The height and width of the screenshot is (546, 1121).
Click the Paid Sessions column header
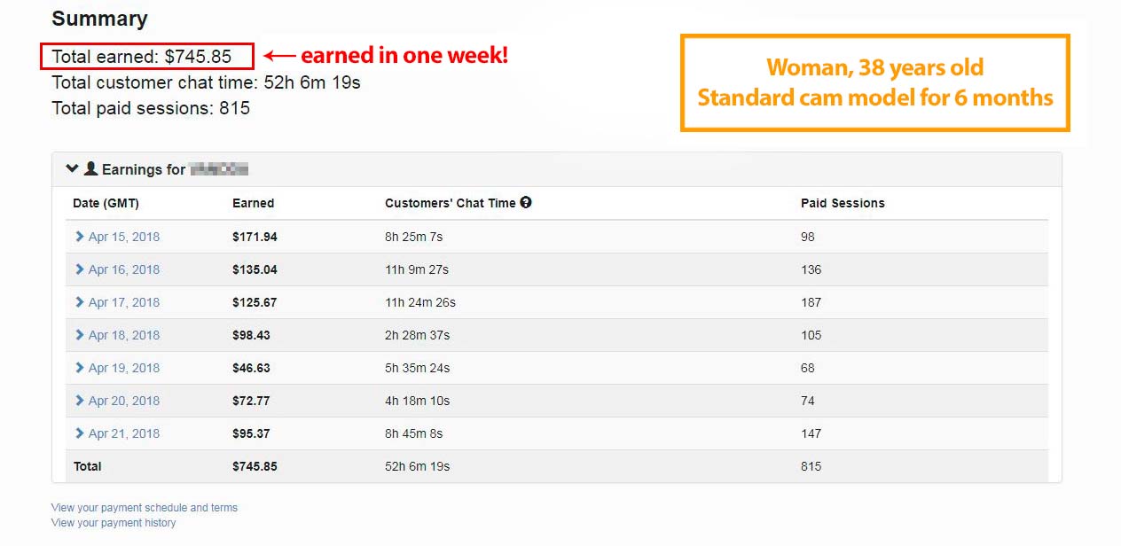coord(843,203)
